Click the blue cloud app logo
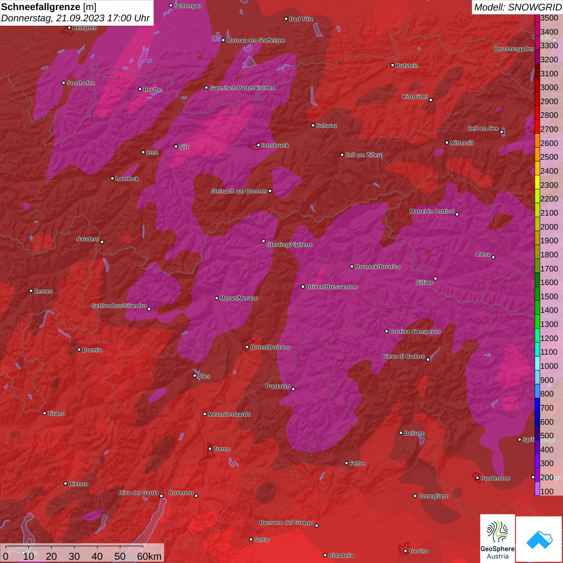This screenshot has width=563, height=563. [x=539, y=539]
